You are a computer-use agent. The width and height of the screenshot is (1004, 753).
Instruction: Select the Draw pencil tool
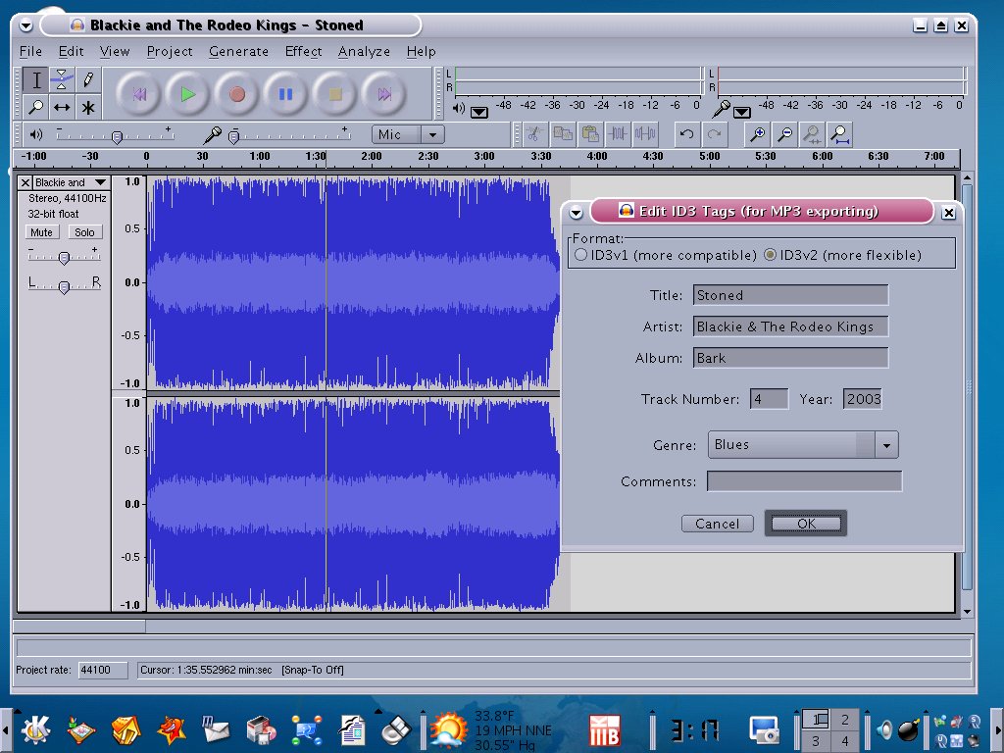88,79
